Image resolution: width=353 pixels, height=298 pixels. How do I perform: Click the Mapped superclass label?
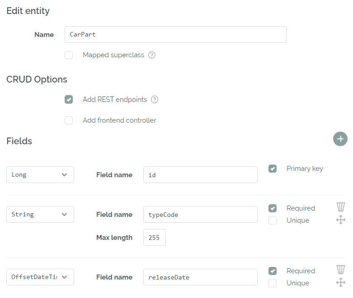[x=113, y=55]
